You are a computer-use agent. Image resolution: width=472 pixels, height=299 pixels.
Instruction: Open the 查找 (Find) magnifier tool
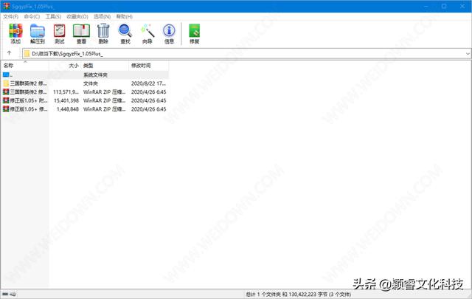tap(125, 34)
